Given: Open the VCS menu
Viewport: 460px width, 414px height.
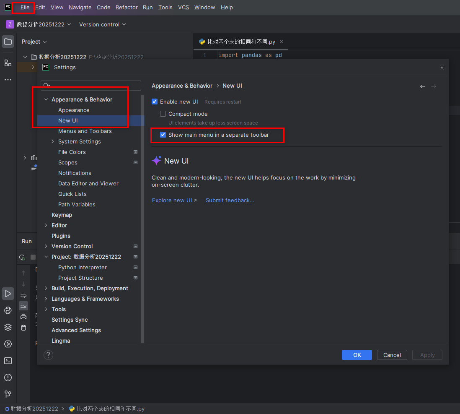Looking at the screenshot, I should coord(183,8).
